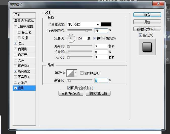Toggle 图层挖空投影 checkbox
The image size is (170, 134).
point(69,88)
